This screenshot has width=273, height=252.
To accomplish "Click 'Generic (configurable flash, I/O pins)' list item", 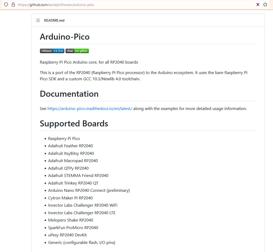I will (x=82, y=242).
